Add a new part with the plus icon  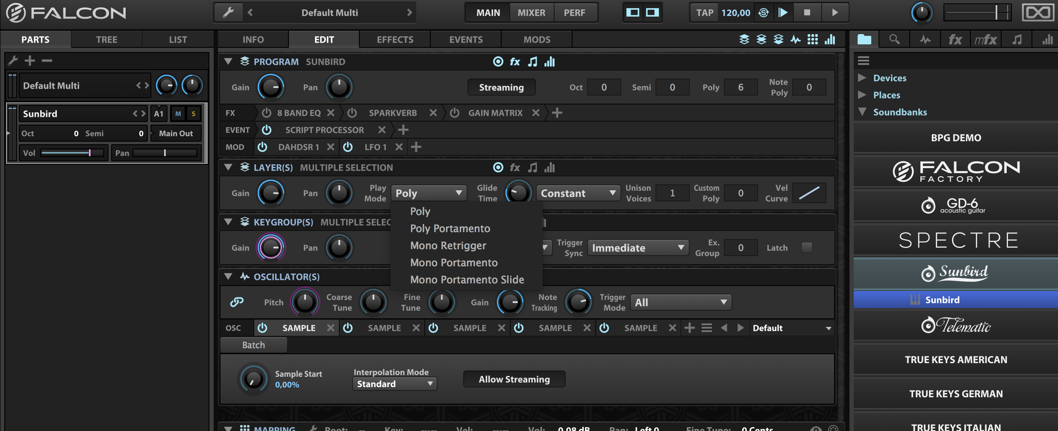pos(30,61)
